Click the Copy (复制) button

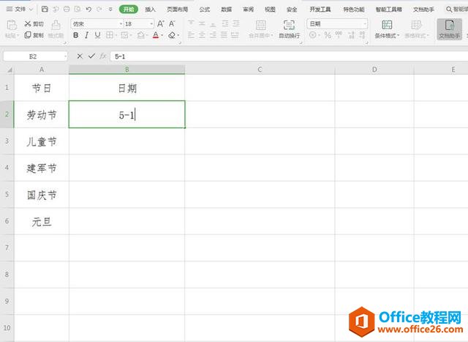click(34, 35)
